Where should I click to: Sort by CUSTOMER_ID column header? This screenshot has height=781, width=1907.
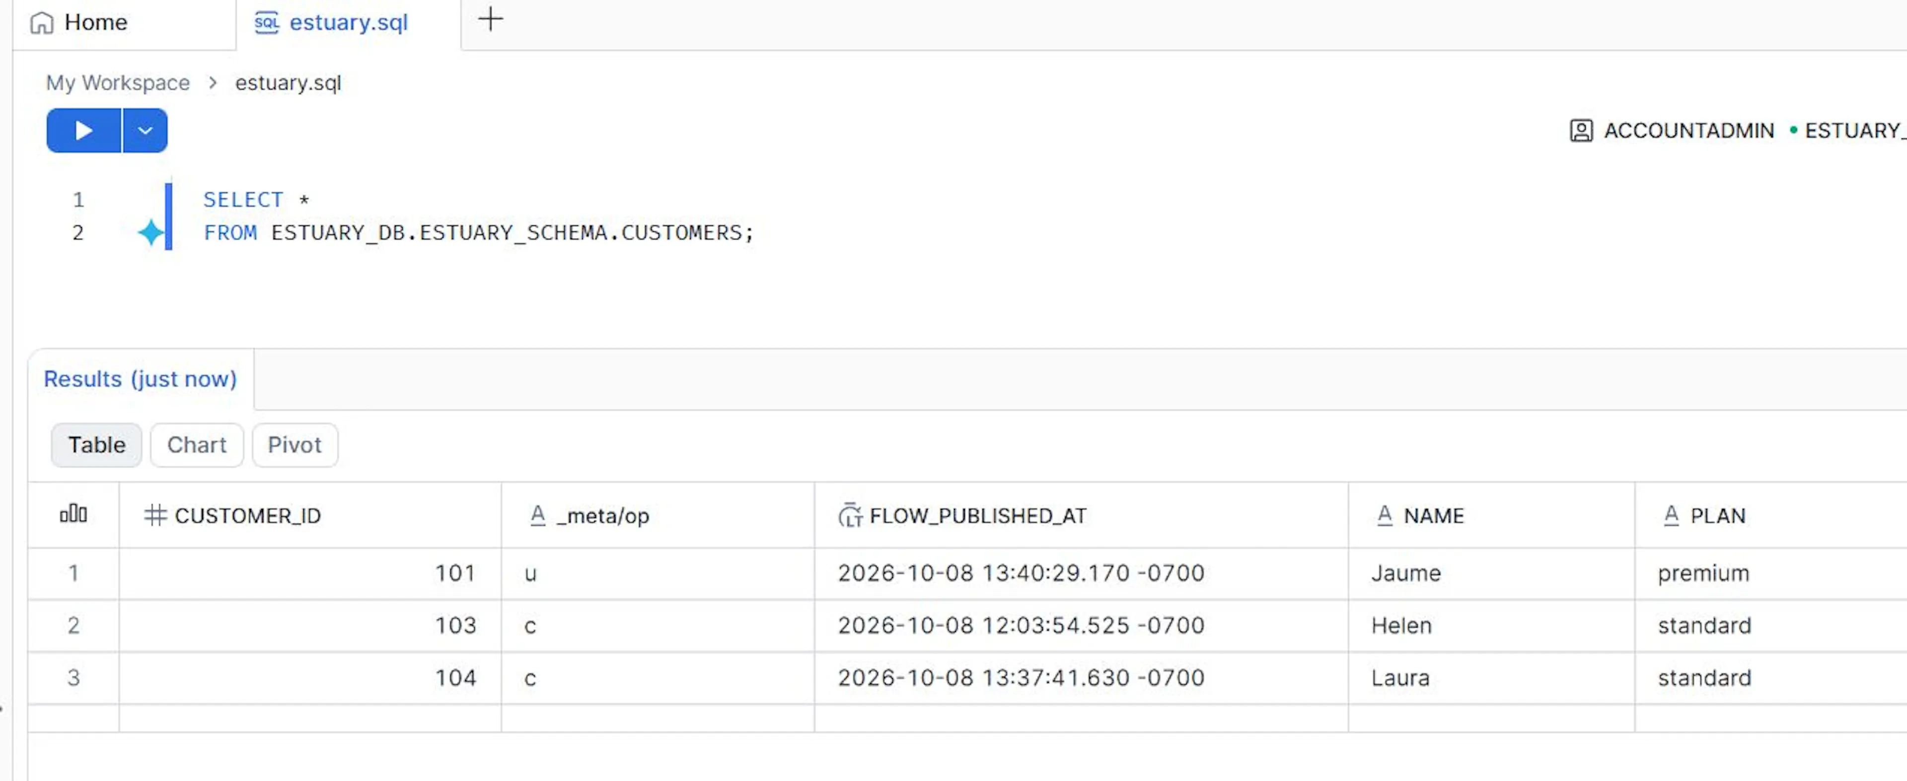click(x=310, y=516)
